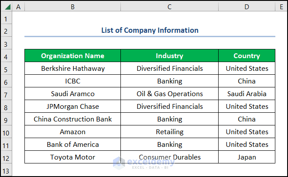Click the 'List of Company Information' title cell
The width and height of the screenshot is (288, 177).
coord(150,31)
